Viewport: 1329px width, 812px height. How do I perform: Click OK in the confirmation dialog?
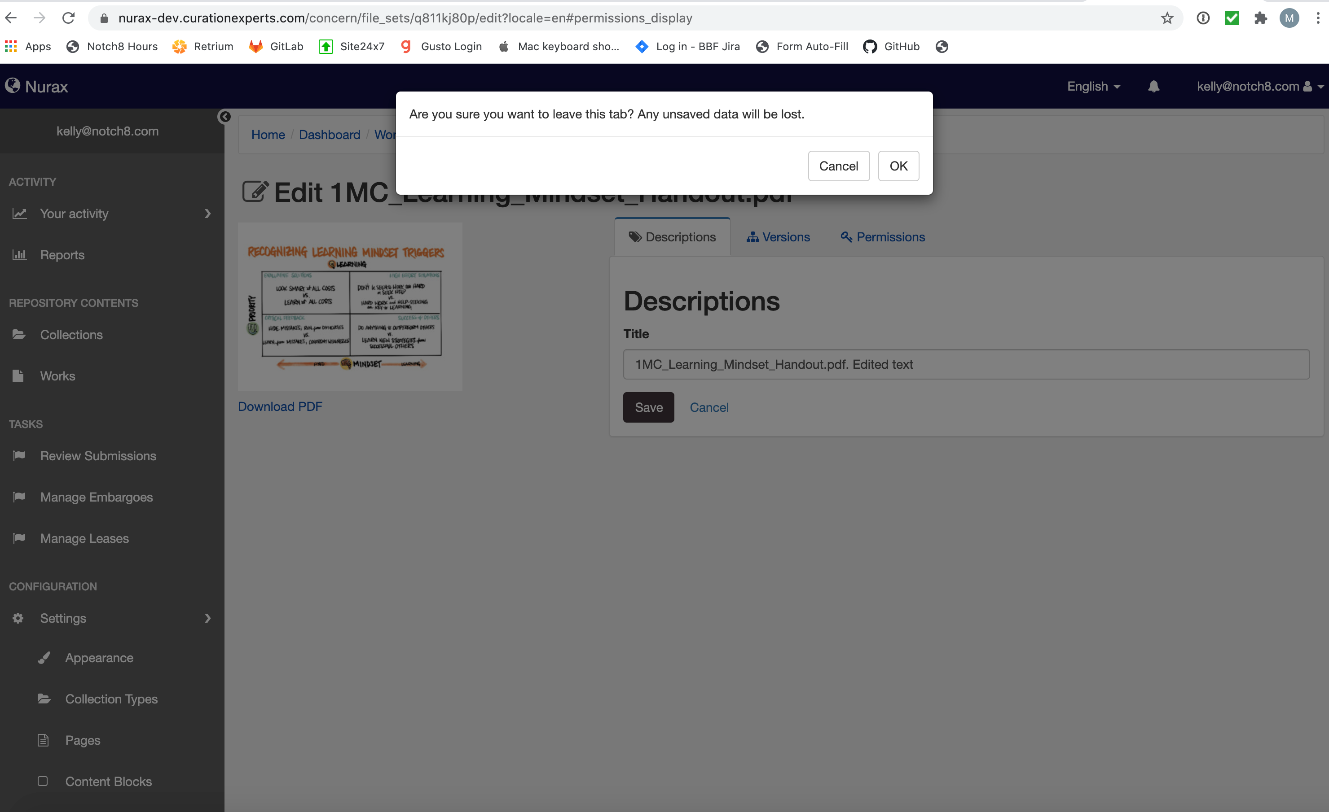[x=898, y=166]
